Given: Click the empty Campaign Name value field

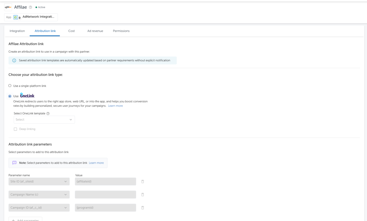Looking at the screenshot, I should tap(105, 194).
